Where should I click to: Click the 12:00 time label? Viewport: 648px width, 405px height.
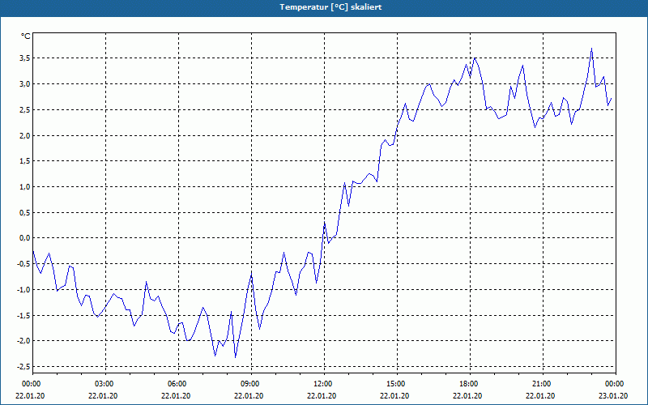coord(322,384)
